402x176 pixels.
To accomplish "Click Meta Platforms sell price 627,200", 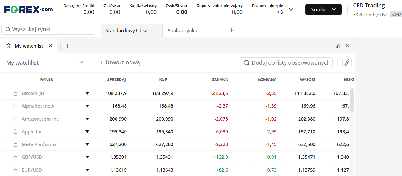I will pos(118,144).
